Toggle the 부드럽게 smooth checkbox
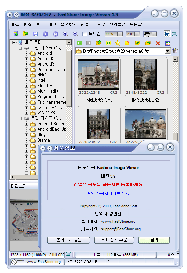 coord(85,34)
